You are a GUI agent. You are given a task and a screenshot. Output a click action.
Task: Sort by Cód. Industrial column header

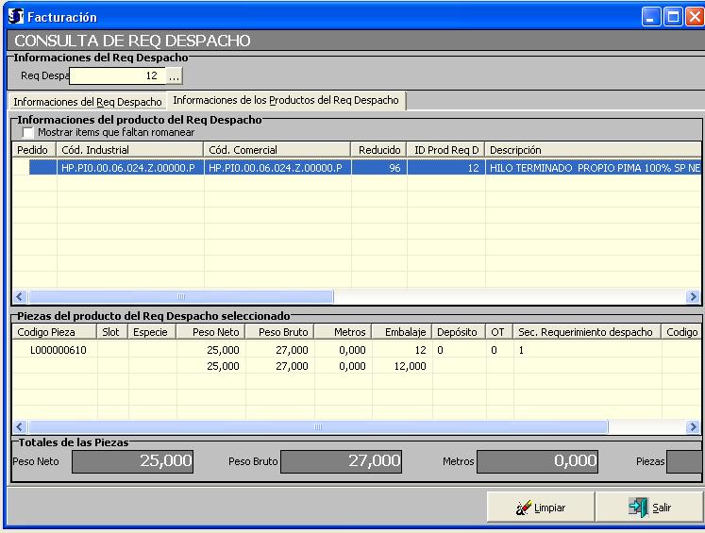click(x=129, y=150)
